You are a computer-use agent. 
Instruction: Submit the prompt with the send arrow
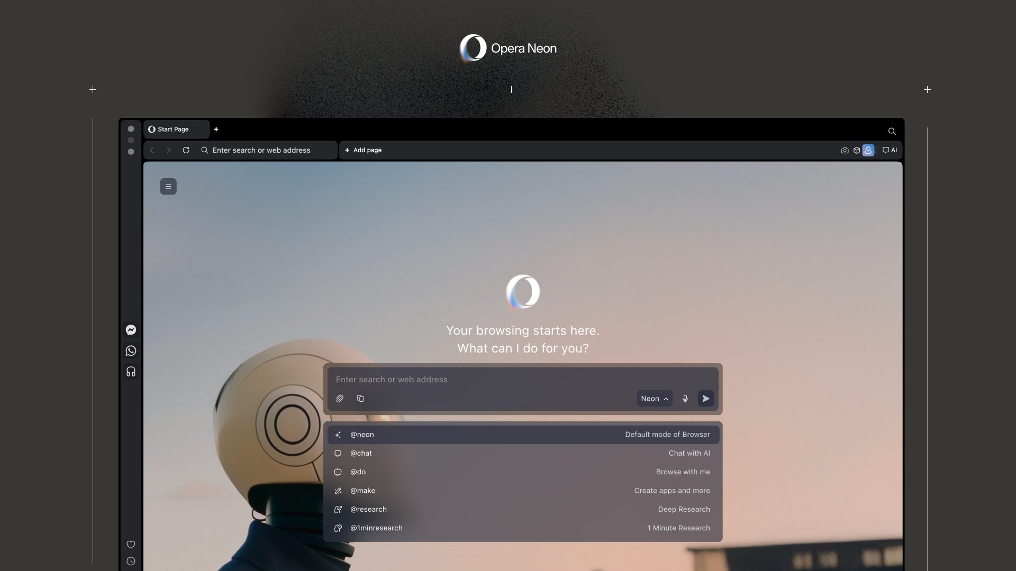(x=705, y=399)
